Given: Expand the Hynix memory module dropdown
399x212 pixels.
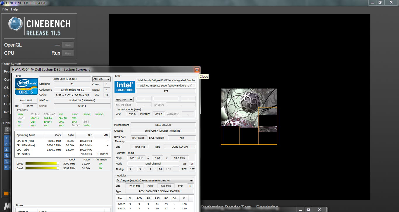Looking at the screenshot, I should pos(155,181).
